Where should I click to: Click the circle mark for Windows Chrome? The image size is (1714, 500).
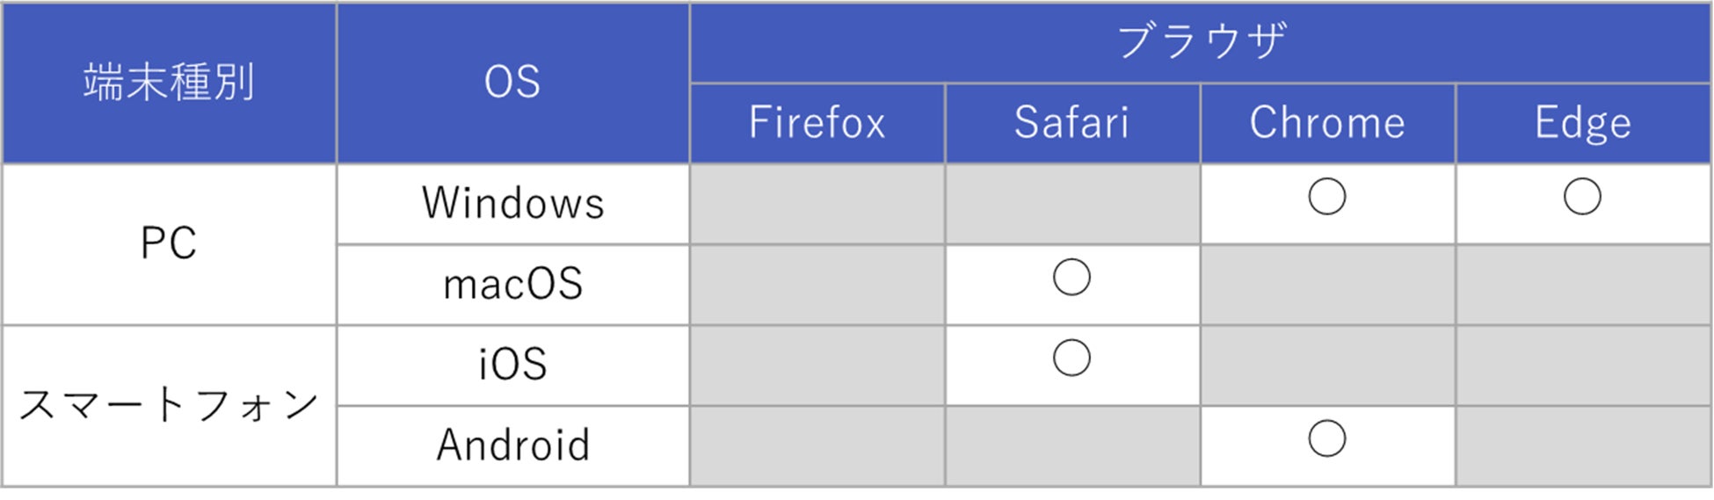click(1326, 197)
